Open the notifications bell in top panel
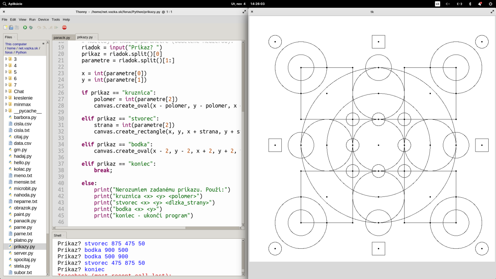The height and width of the screenshot is (279, 496). tap(480, 4)
